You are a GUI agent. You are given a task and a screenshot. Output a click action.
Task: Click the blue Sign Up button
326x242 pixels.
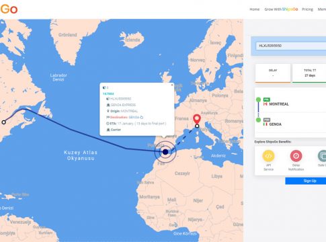tap(306, 181)
